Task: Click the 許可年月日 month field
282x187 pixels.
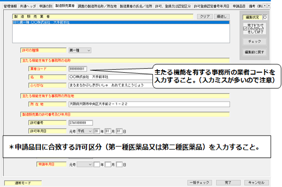Action: pyautogui.click(x=108, y=131)
